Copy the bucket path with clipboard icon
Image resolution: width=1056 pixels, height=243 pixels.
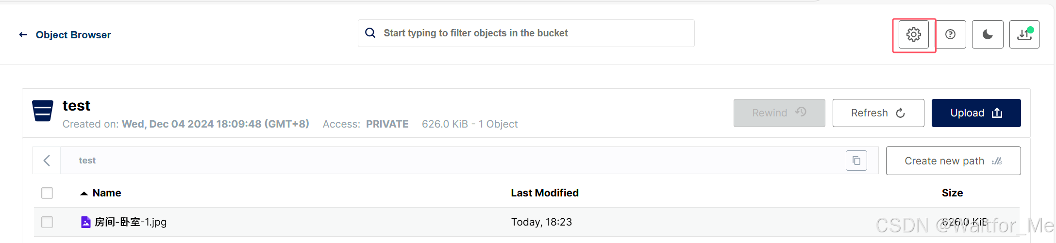[x=856, y=161]
